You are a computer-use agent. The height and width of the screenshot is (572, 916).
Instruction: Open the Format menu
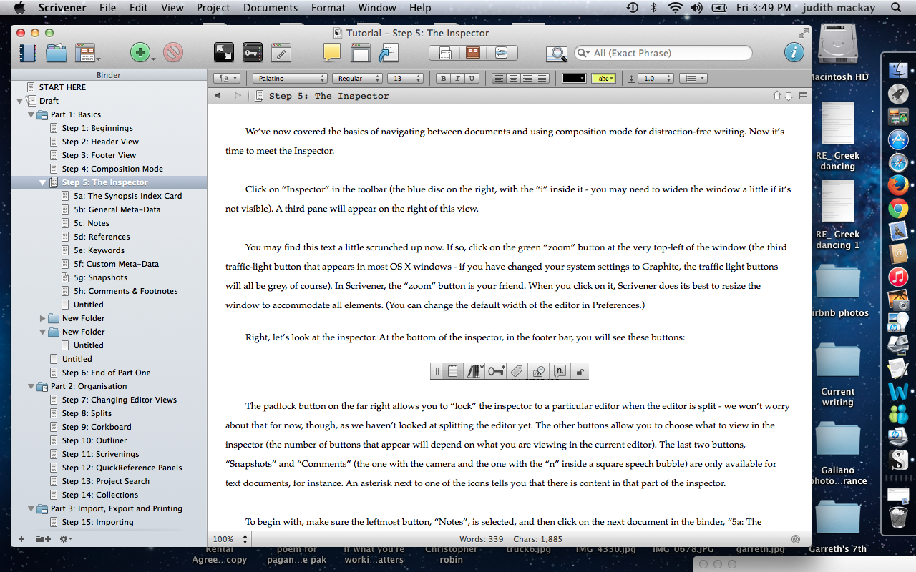[x=328, y=8]
